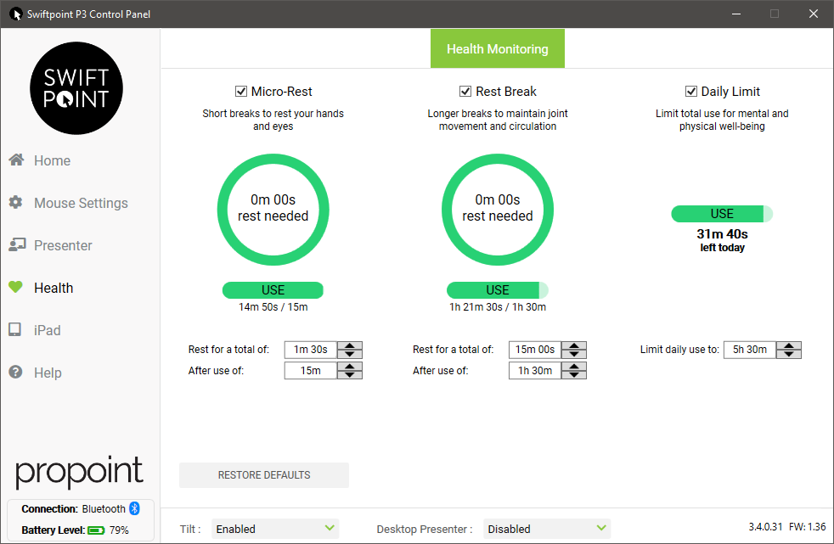The image size is (834, 544).
Task: Open the Tilt dropdown
Action: (x=275, y=529)
